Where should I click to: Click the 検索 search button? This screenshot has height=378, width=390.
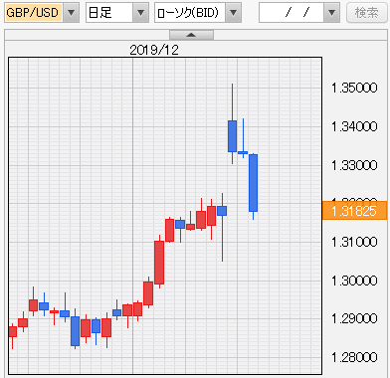(x=366, y=13)
